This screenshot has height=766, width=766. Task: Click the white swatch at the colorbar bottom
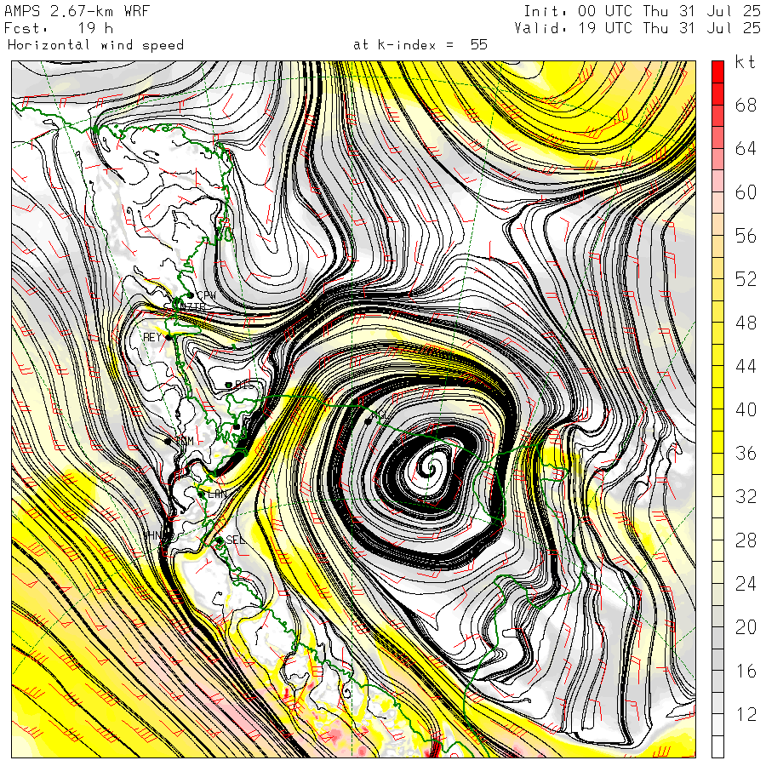717,747
